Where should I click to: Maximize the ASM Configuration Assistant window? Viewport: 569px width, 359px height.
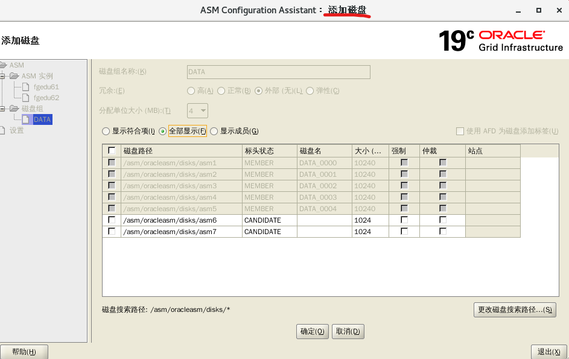539,10
